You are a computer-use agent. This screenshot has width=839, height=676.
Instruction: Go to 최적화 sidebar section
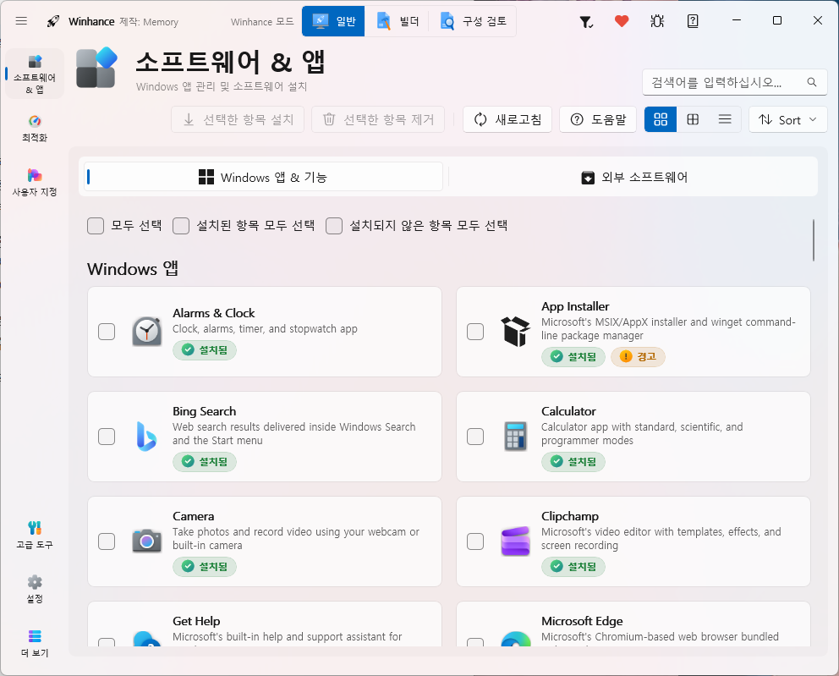coord(35,129)
